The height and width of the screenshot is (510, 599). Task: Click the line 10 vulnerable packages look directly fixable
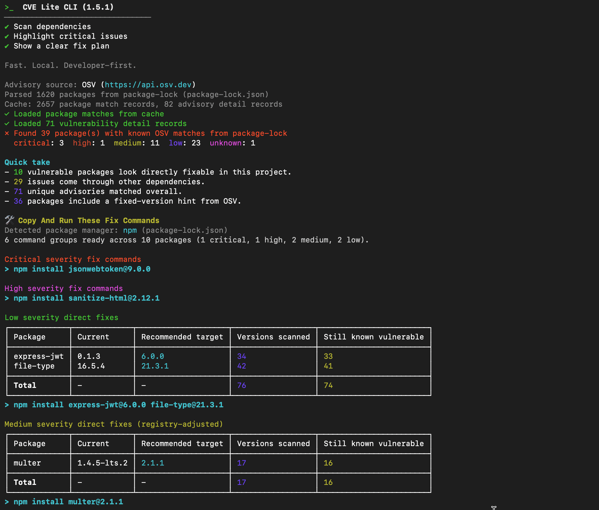tap(148, 172)
